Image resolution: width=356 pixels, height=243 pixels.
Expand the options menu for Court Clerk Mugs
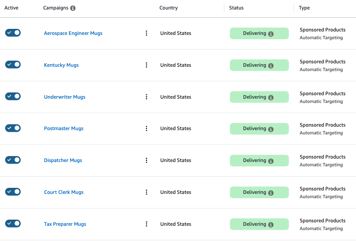[x=146, y=192]
